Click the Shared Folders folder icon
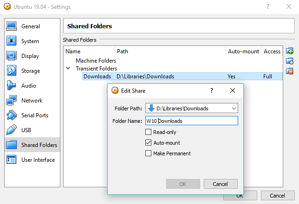This screenshot has width=299, height=204. [x=12, y=145]
